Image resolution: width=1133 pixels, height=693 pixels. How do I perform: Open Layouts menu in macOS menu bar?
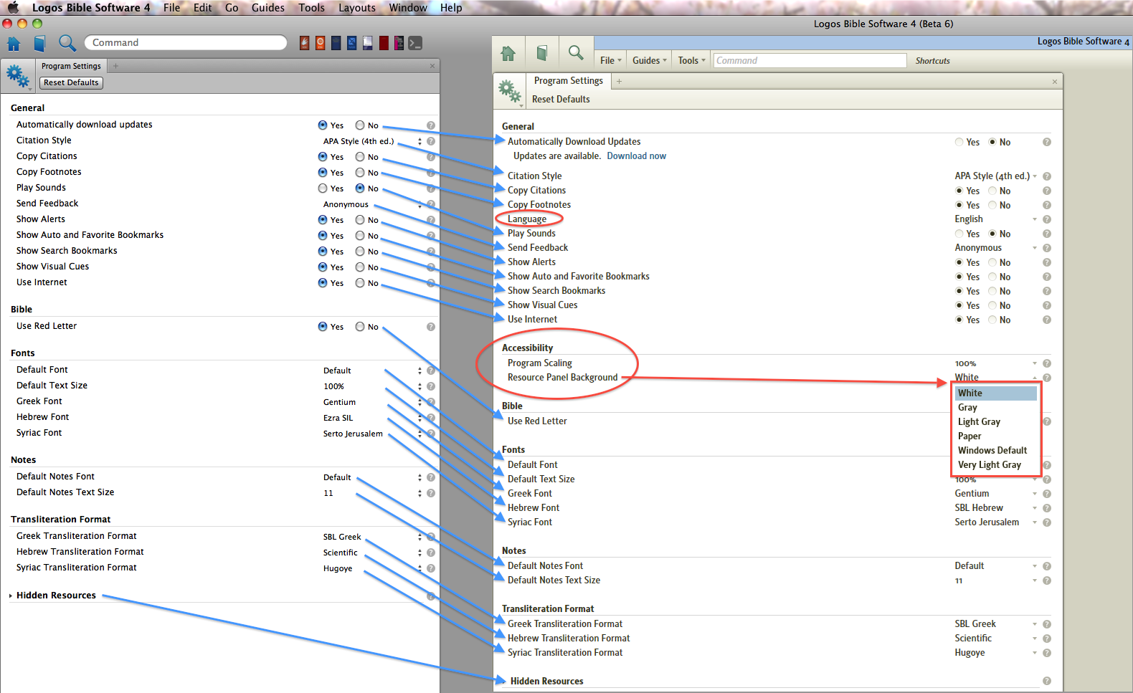pyautogui.click(x=356, y=8)
